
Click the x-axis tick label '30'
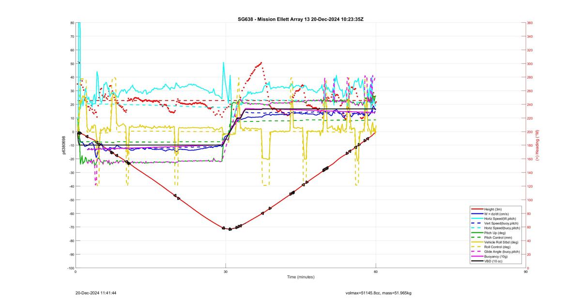click(226, 272)
